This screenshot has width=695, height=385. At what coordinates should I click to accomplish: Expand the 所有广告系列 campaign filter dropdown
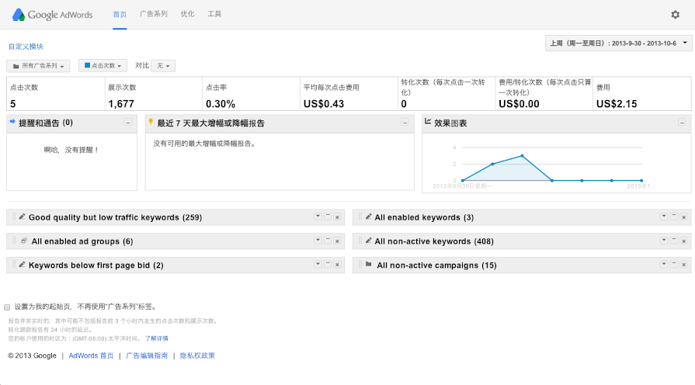point(38,66)
